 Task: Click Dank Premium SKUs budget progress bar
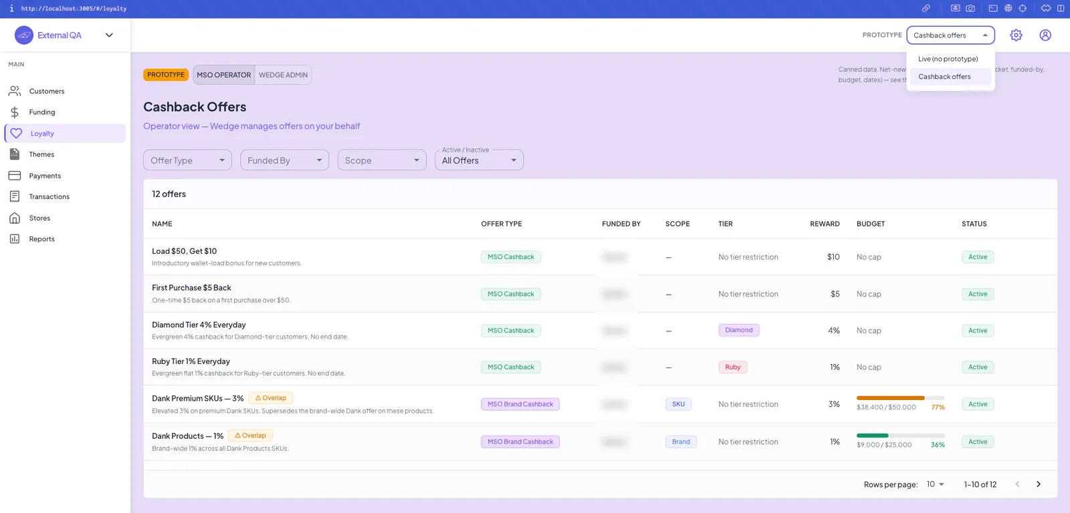pyautogui.click(x=901, y=398)
